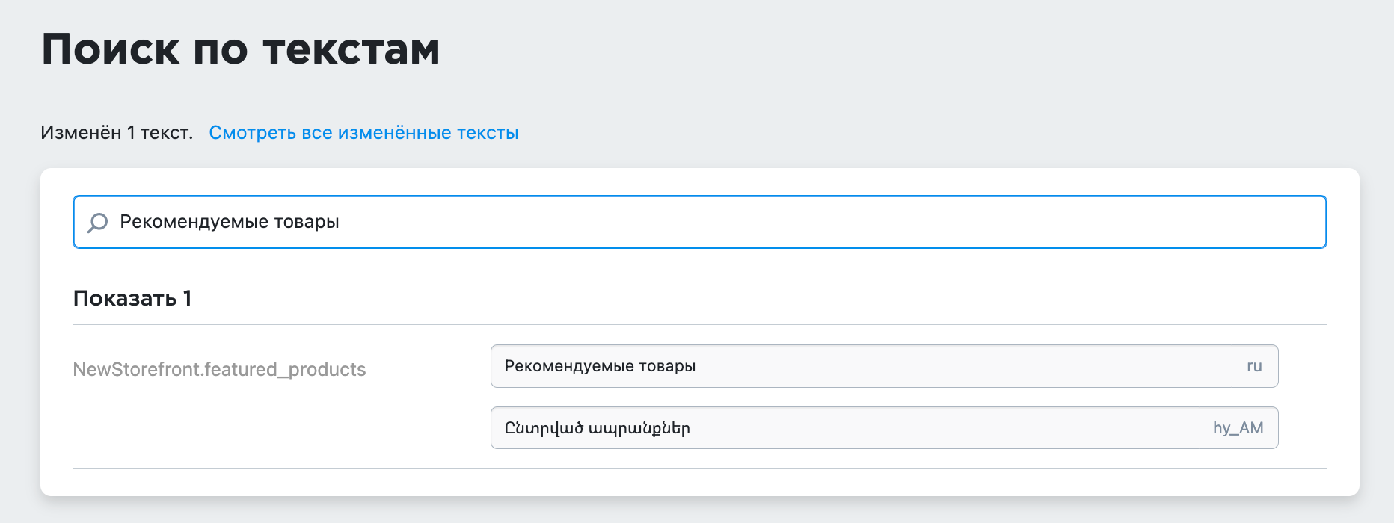Click the Armenian hy_AM translation field
Image resolution: width=1394 pixels, height=523 pixels.
[x=884, y=428]
